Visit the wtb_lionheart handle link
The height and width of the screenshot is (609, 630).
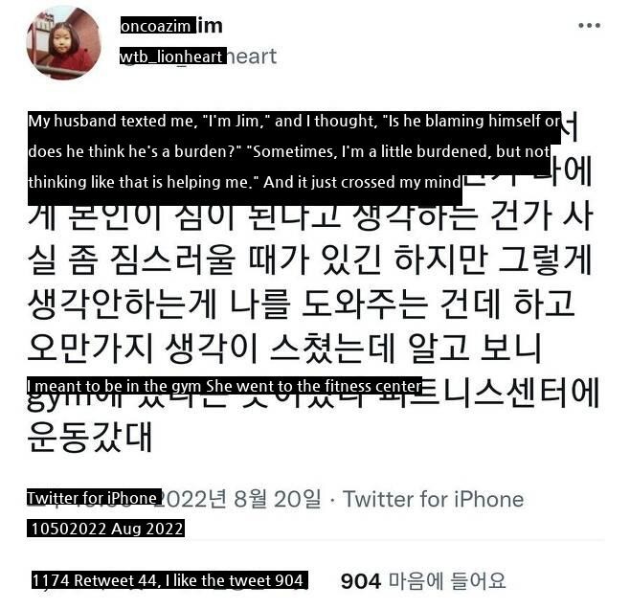click(x=172, y=56)
